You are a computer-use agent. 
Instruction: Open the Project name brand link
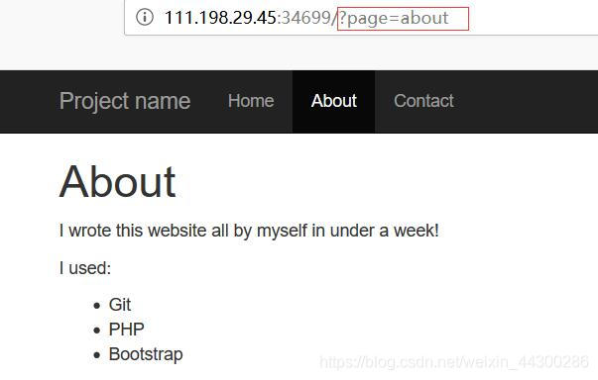[125, 101]
